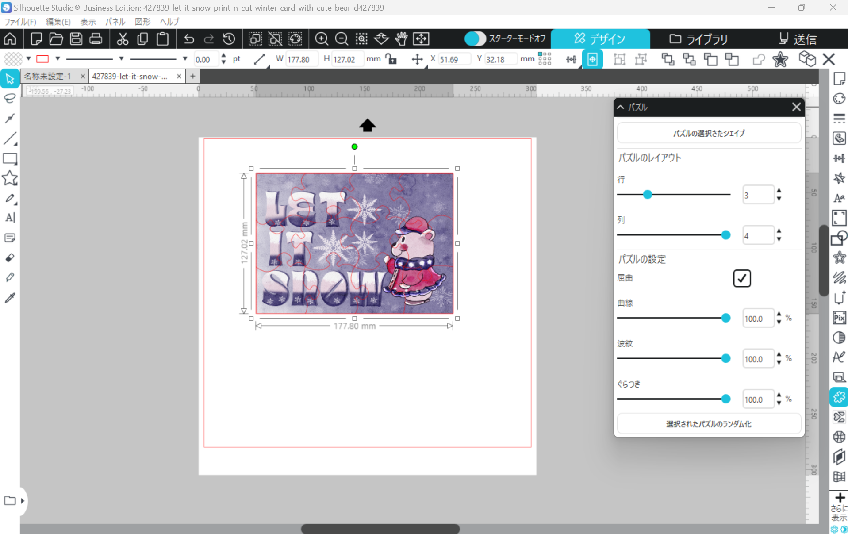This screenshot has width=848, height=534.
Task: Collapse the パズル panel chevron
Action: pos(621,107)
